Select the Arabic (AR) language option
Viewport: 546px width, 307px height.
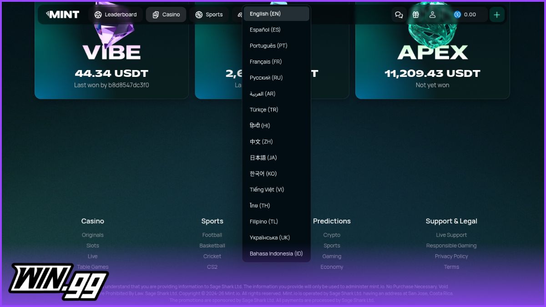[277, 94]
